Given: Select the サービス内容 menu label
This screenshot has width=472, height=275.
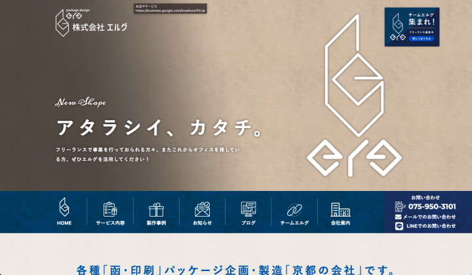Looking at the screenshot, I should point(110,223).
